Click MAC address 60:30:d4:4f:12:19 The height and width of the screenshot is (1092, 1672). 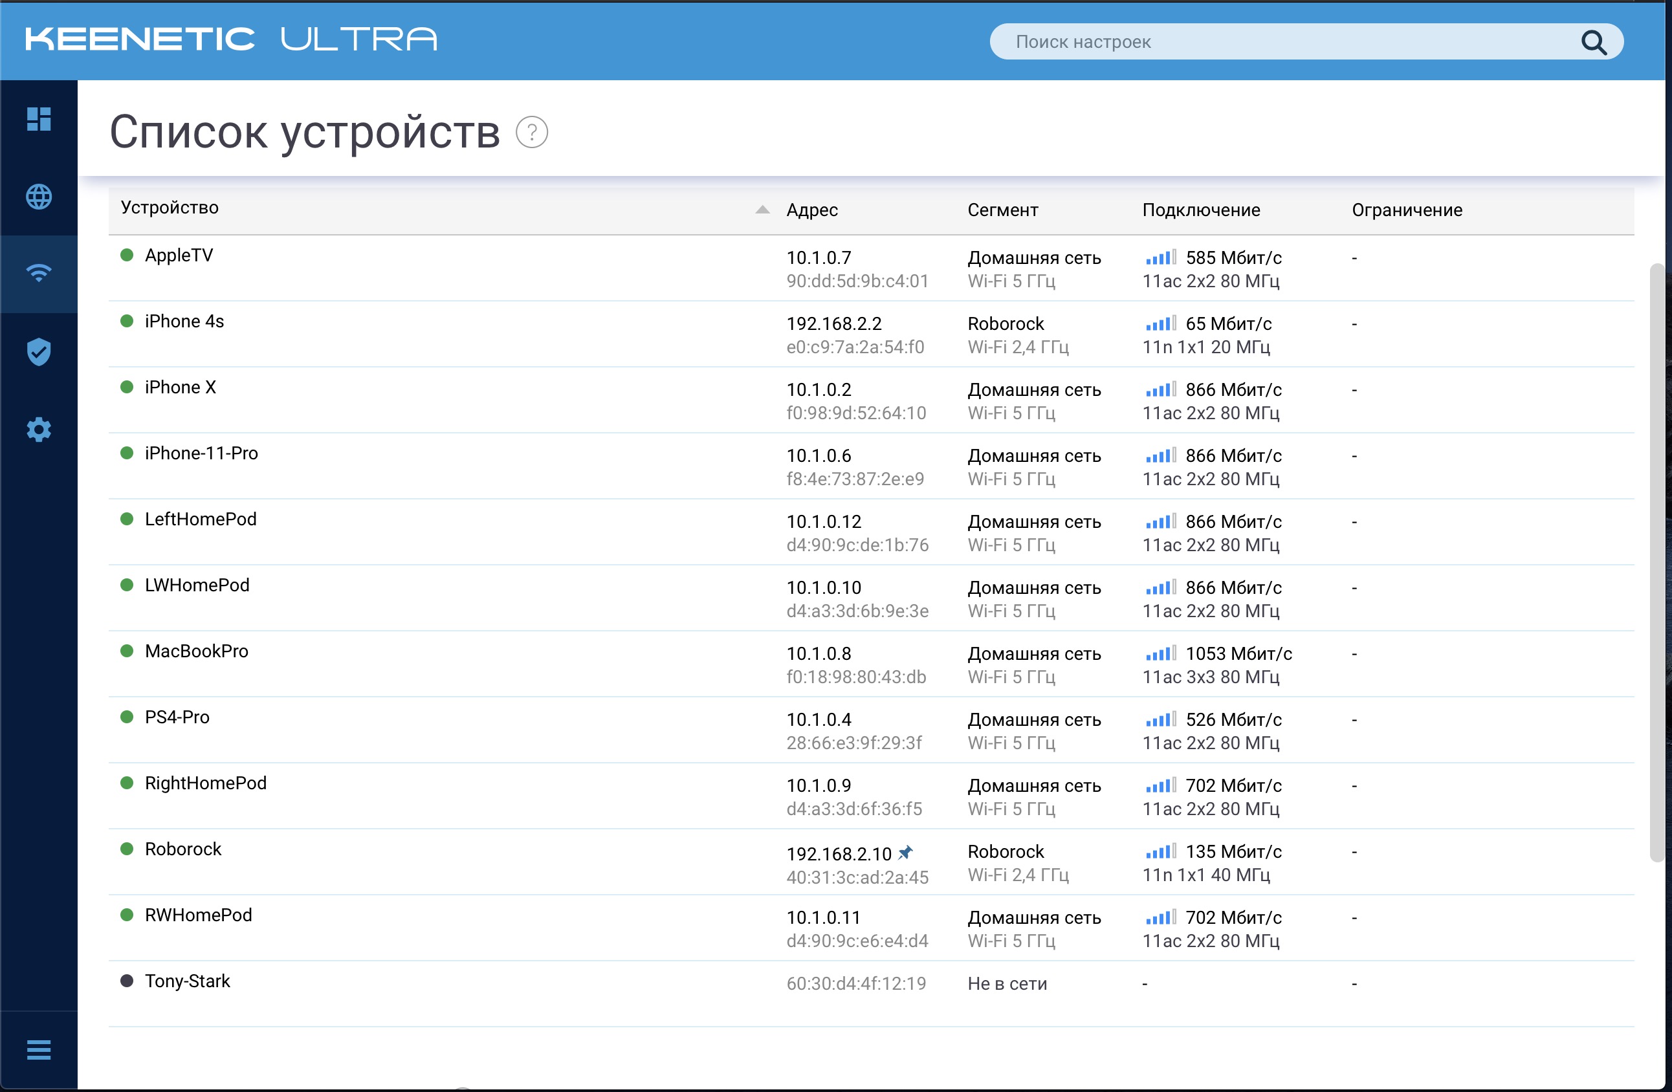(856, 984)
